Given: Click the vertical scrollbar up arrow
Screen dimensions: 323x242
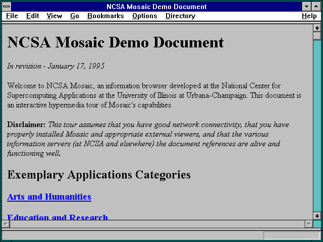Looking at the screenshot, I should (x=317, y=28).
